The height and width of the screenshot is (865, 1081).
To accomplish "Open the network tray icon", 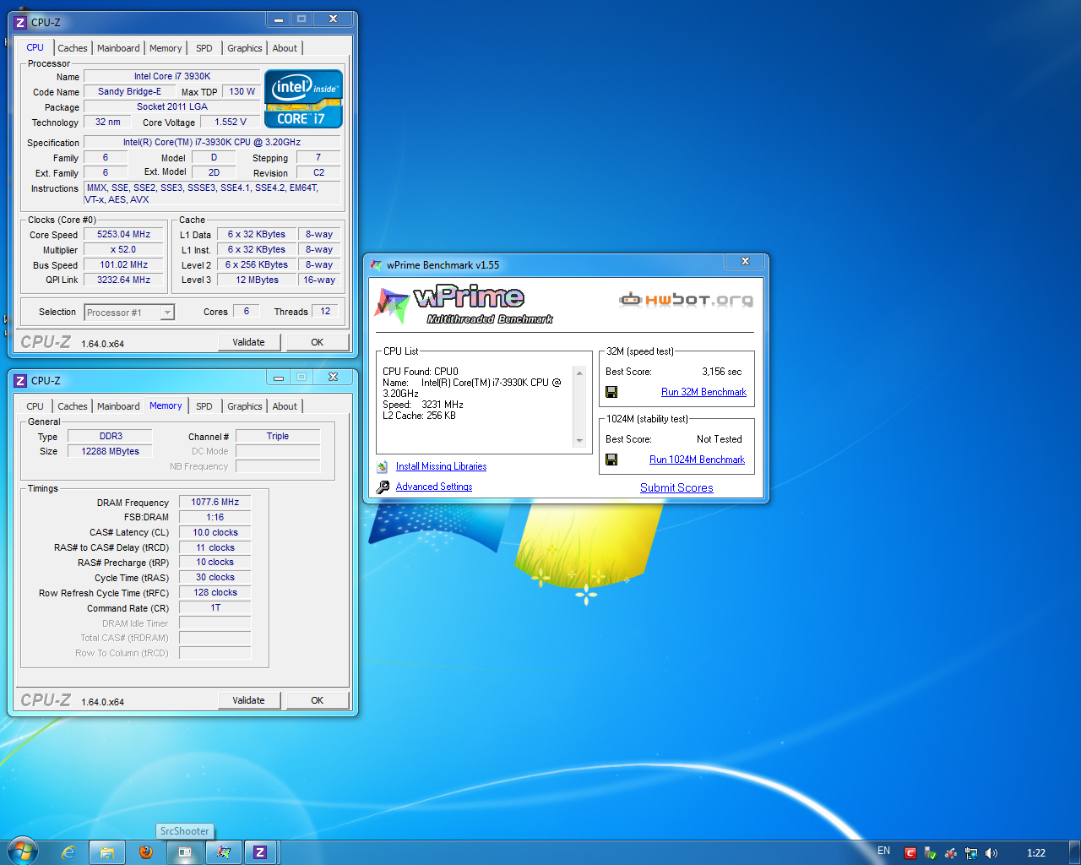I will (x=971, y=853).
